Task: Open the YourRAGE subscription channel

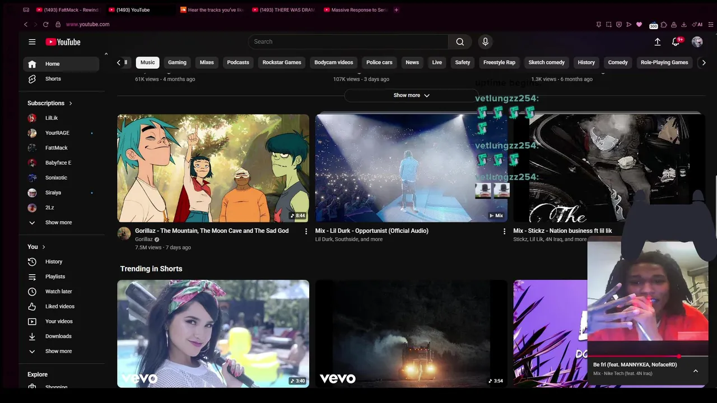Action: point(61,133)
